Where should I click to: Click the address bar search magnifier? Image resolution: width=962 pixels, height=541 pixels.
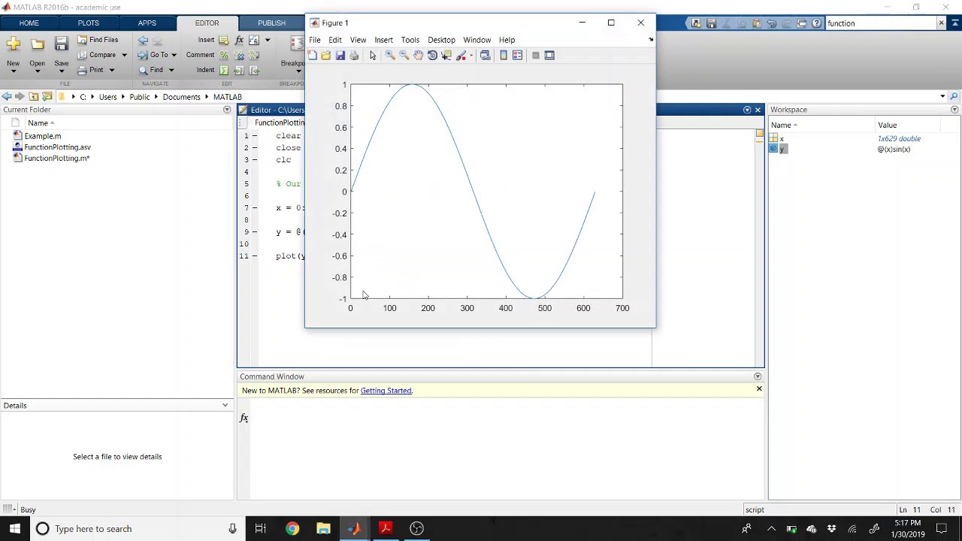954,97
